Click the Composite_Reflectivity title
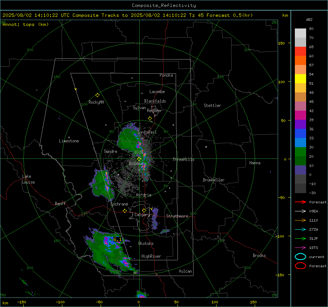Screen dimensions: 328x307 [164, 5]
